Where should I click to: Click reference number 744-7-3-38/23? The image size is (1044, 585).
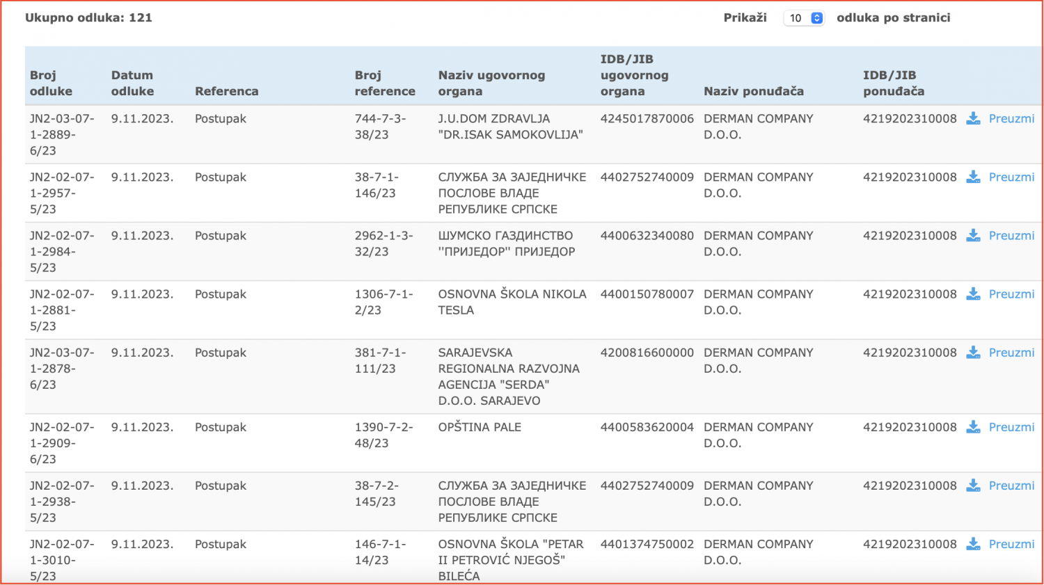click(x=380, y=127)
